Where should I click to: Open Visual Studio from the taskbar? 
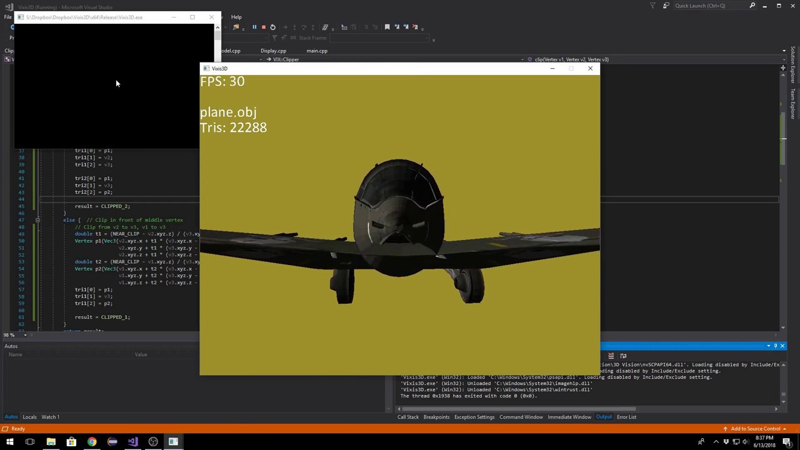point(132,442)
